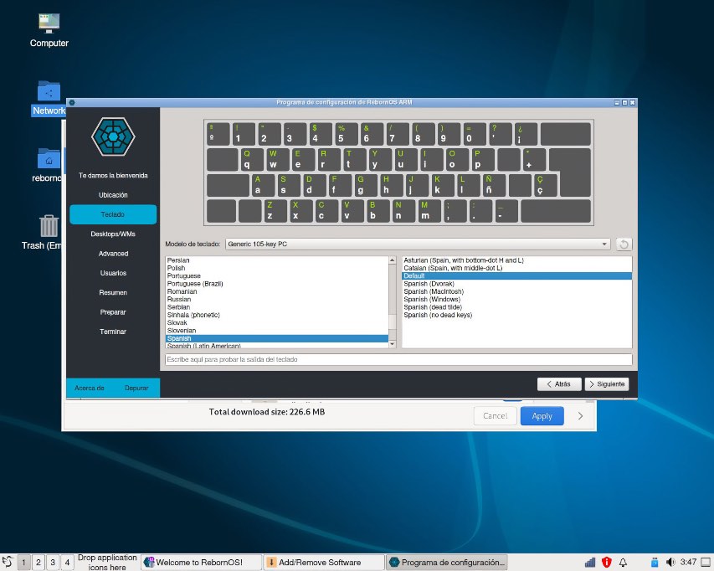Switch to Welcome to RebornOS! taskbar window
The image size is (714, 571).
pyautogui.click(x=201, y=563)
